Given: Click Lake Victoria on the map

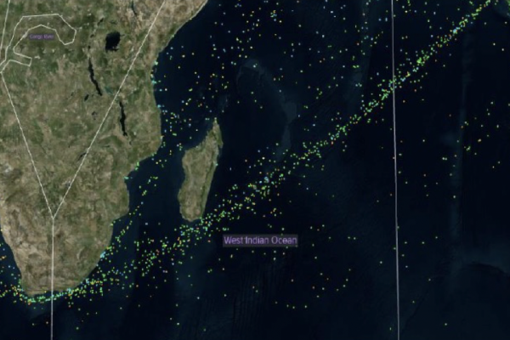Looking at the screenshot, I should 112,42.
